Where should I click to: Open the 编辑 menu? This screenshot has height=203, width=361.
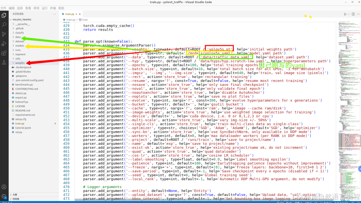pos(12,8)
